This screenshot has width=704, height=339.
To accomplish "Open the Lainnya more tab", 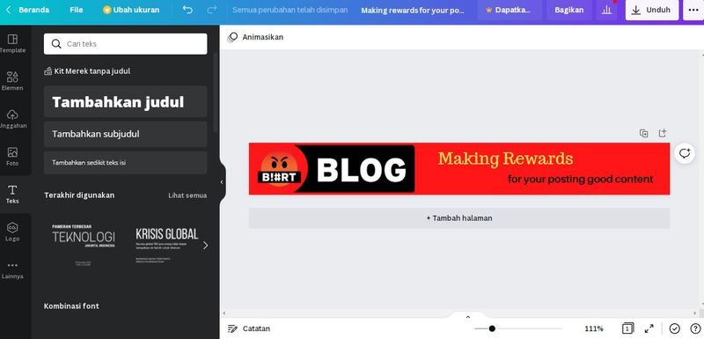I will (12, 269).
